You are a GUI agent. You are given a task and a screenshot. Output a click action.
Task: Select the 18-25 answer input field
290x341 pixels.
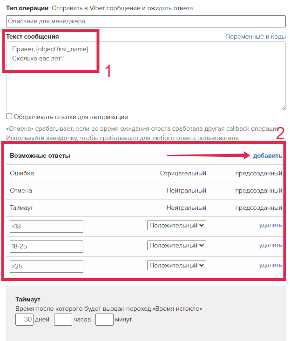pyautogui.click(x=47, y=247)
